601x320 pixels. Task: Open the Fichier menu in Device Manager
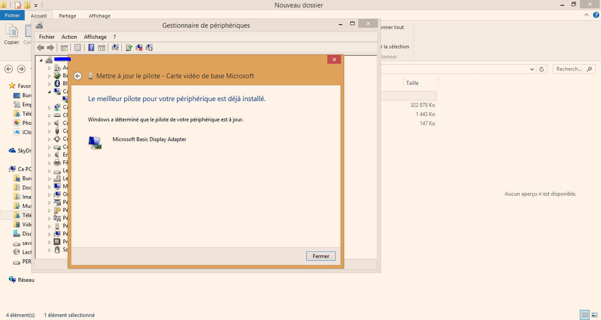pos(47,37)
